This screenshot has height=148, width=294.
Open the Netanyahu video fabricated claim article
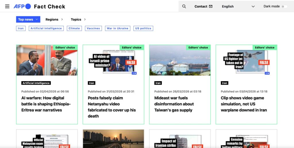click(x=112, y=107)
